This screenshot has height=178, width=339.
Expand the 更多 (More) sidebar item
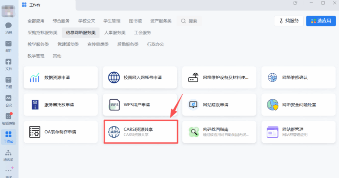tap(9, 172)
